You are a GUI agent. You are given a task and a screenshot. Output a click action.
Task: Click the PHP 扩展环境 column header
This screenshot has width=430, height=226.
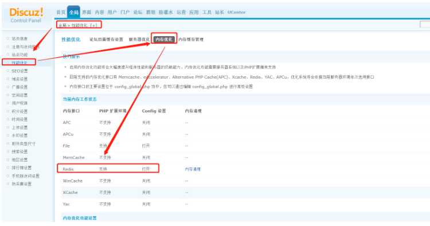[x=113, y=111]
